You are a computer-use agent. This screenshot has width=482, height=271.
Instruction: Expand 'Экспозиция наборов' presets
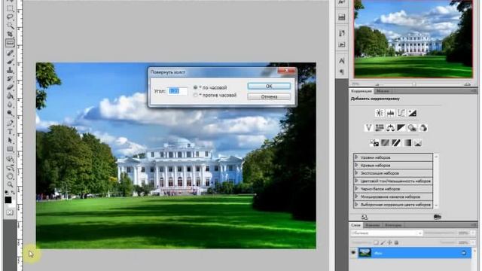point(356,172)
